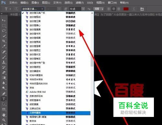
Task: Select the Clone Stamp tool
Action: pos(4,62)
